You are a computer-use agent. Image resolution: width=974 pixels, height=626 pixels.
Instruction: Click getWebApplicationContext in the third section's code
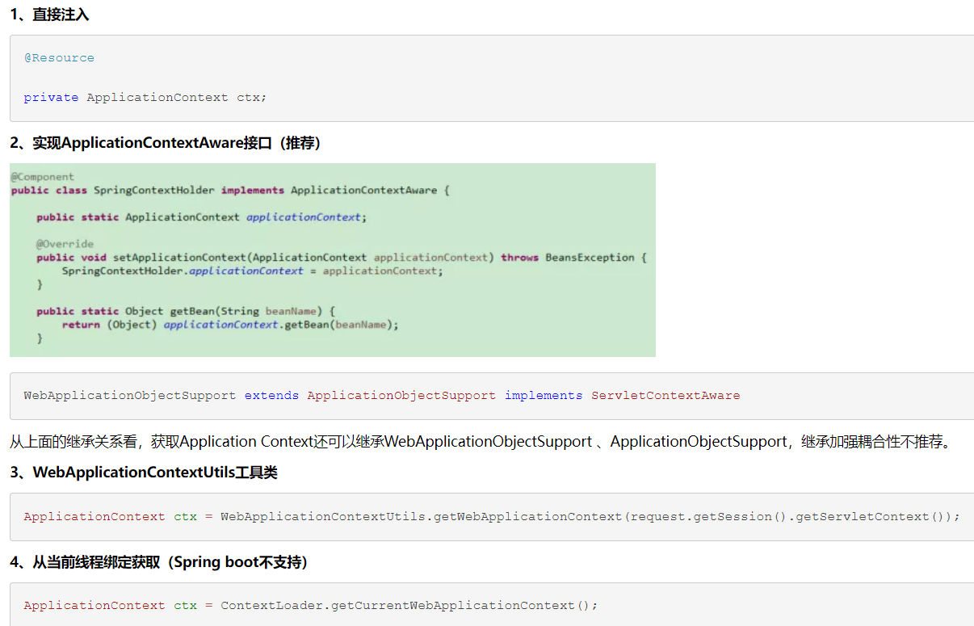click(527, 517)
